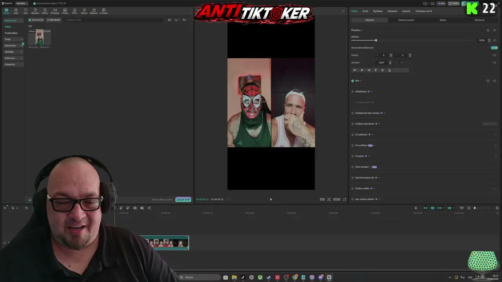Click the Importovat button above media list
Image resolution: width=502 pixels, height=282 pixels.
click(x=36, y=20)
